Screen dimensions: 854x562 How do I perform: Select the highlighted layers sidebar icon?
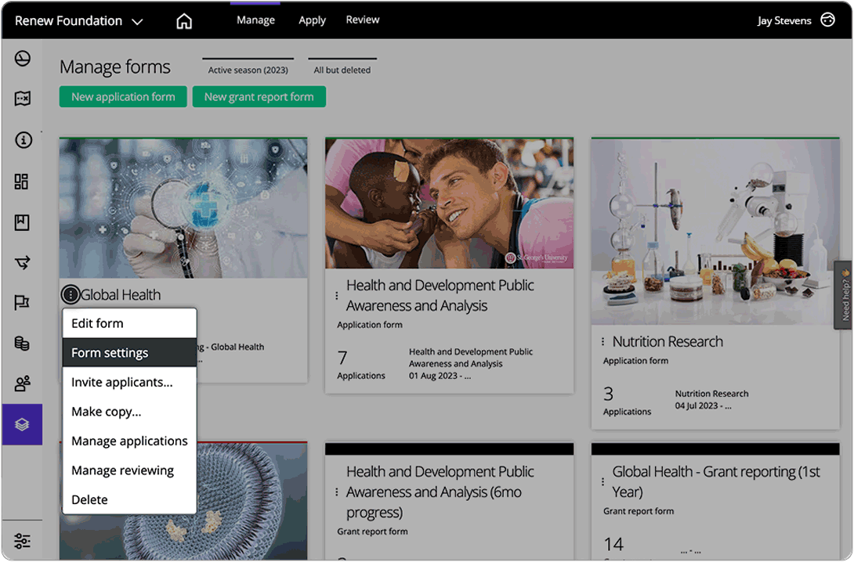tap(22, 424)
